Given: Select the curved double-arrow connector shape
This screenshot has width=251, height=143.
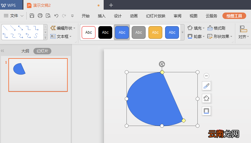Looking at the screenshot, I should tap(28, 36).
